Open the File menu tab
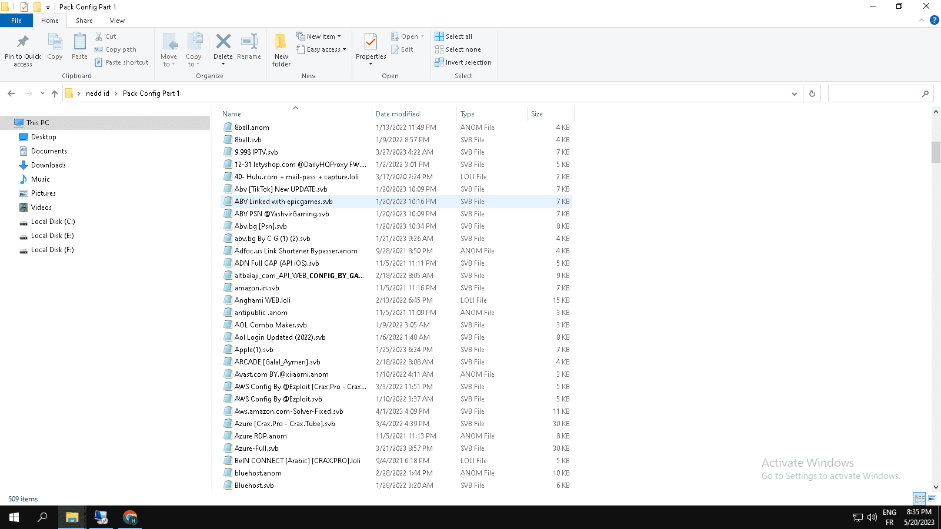Image resolution: width=941 pixels, height=529 pixels. coord(16,21)
